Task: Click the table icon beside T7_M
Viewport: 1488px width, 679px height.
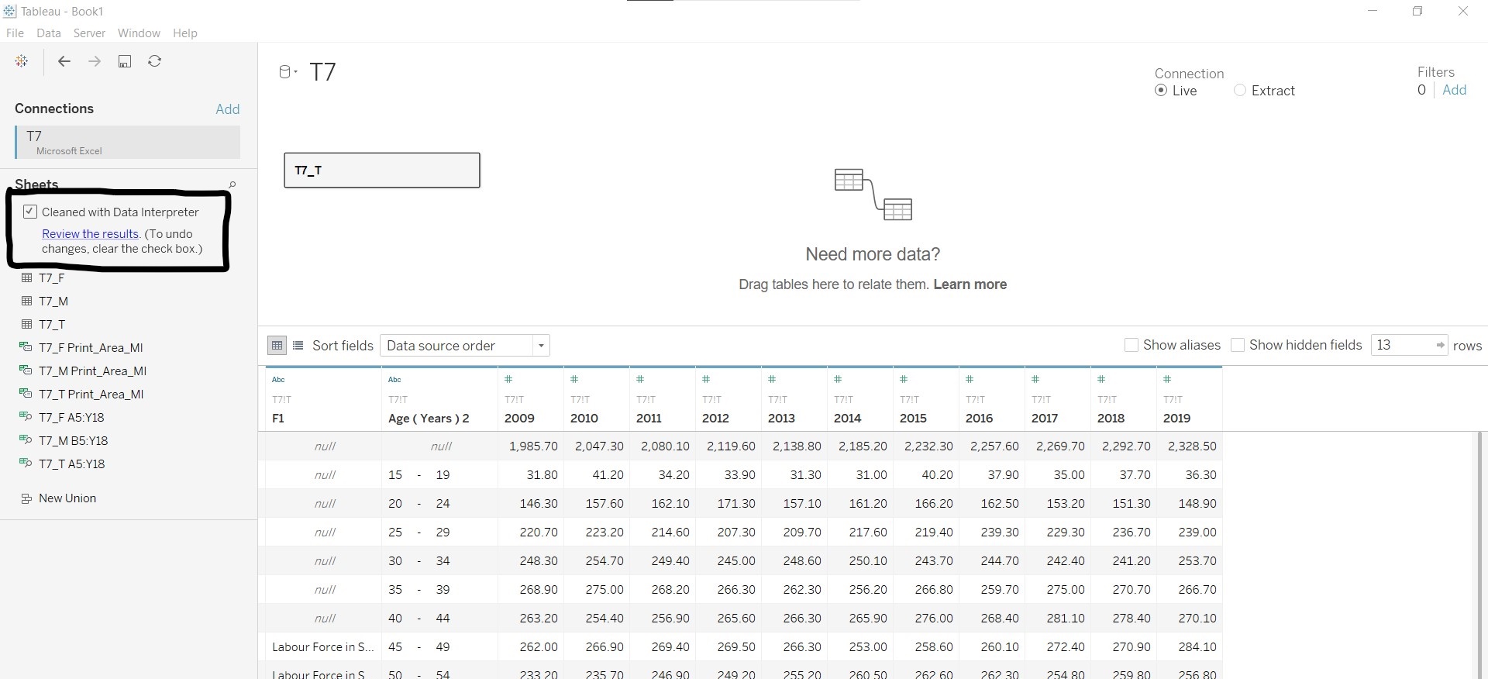Action: tap(26, 301)
